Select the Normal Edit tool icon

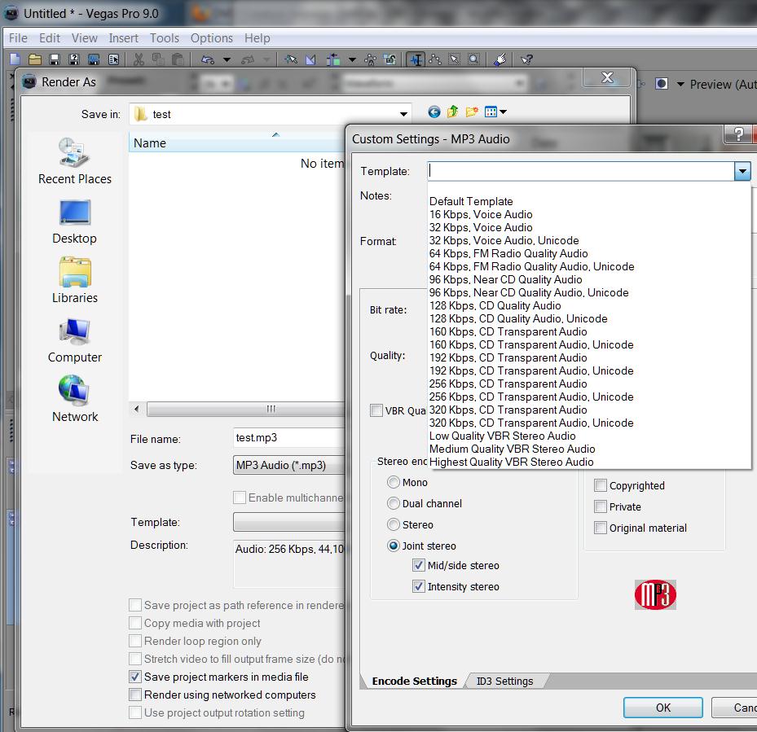click(x=416, y=59)
